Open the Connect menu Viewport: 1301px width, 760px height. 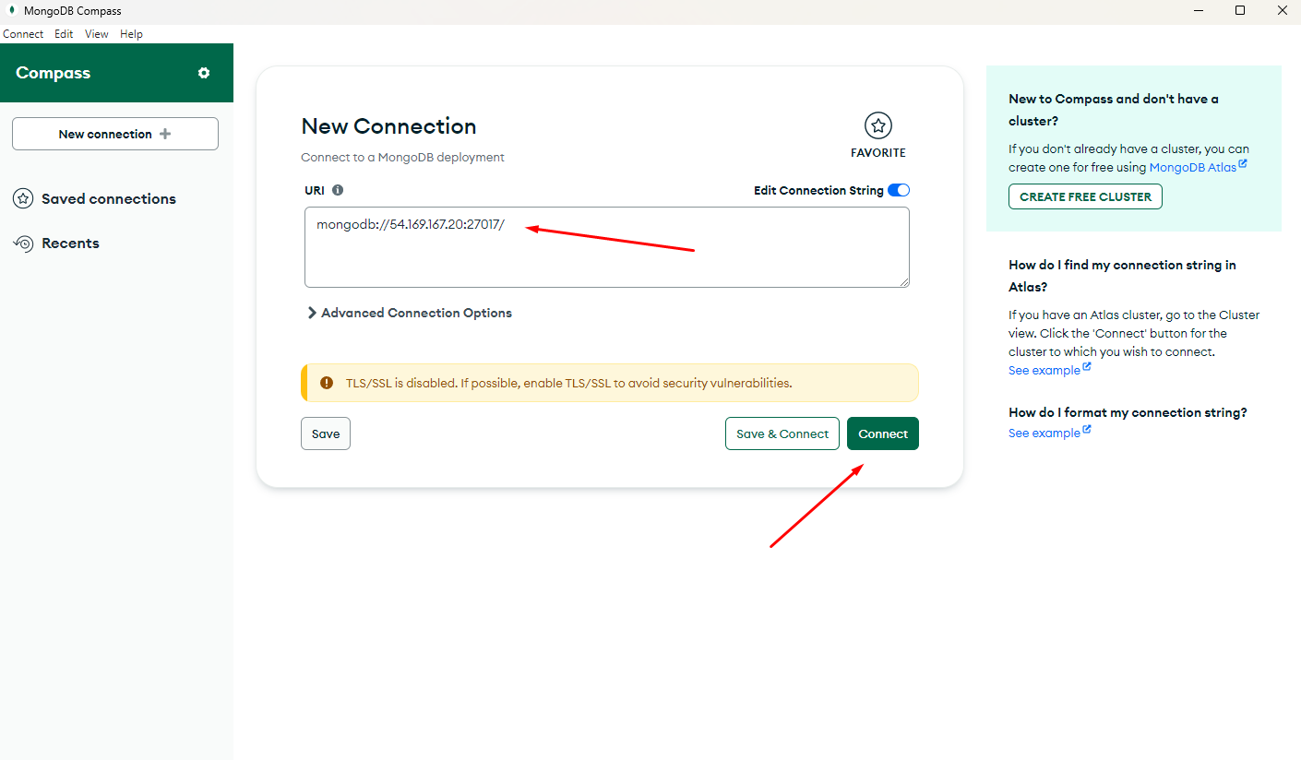tap(23, 34)
